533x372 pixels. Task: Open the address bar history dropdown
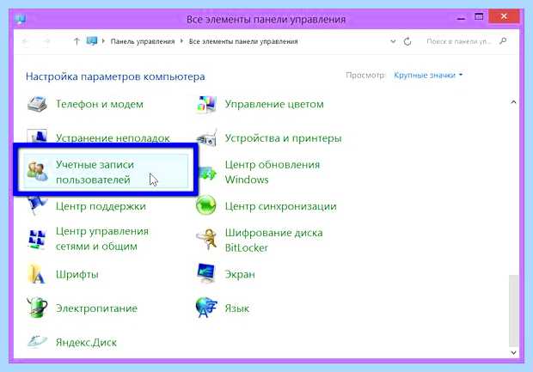click(x=393, y=41)
